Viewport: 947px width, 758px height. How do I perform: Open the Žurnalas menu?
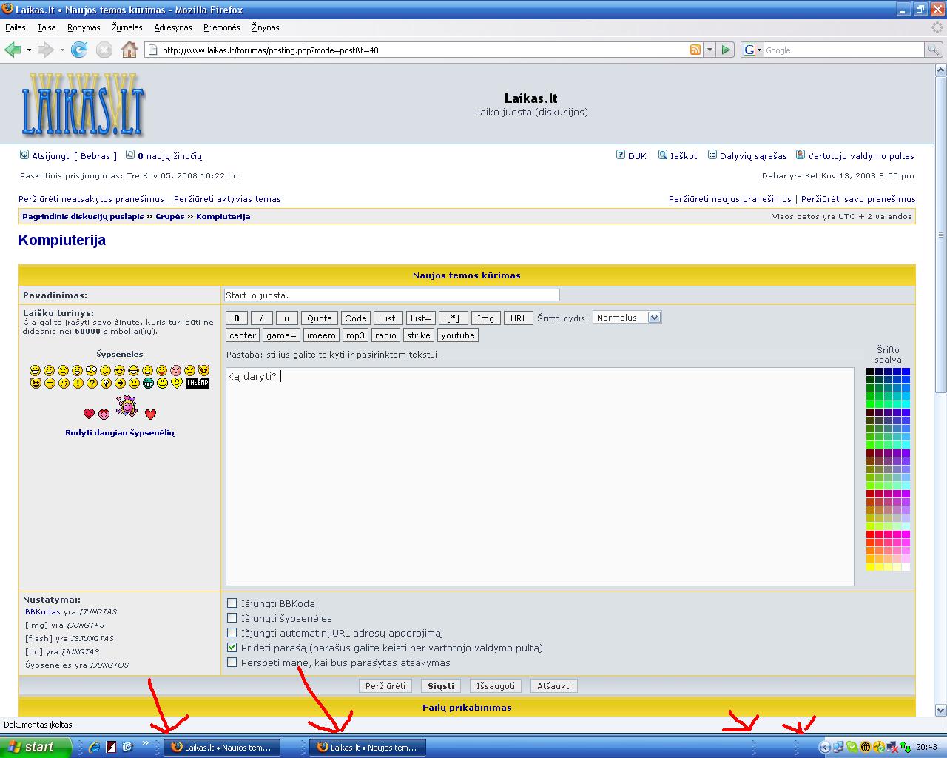point(127,27)
